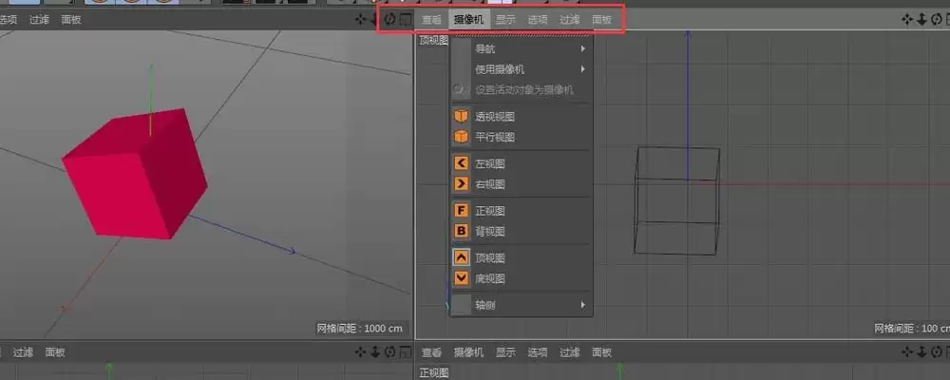
Task: Click the highlighted 摄像机 menu in top view
Action: pyautogui.click(x=469, y=19)
